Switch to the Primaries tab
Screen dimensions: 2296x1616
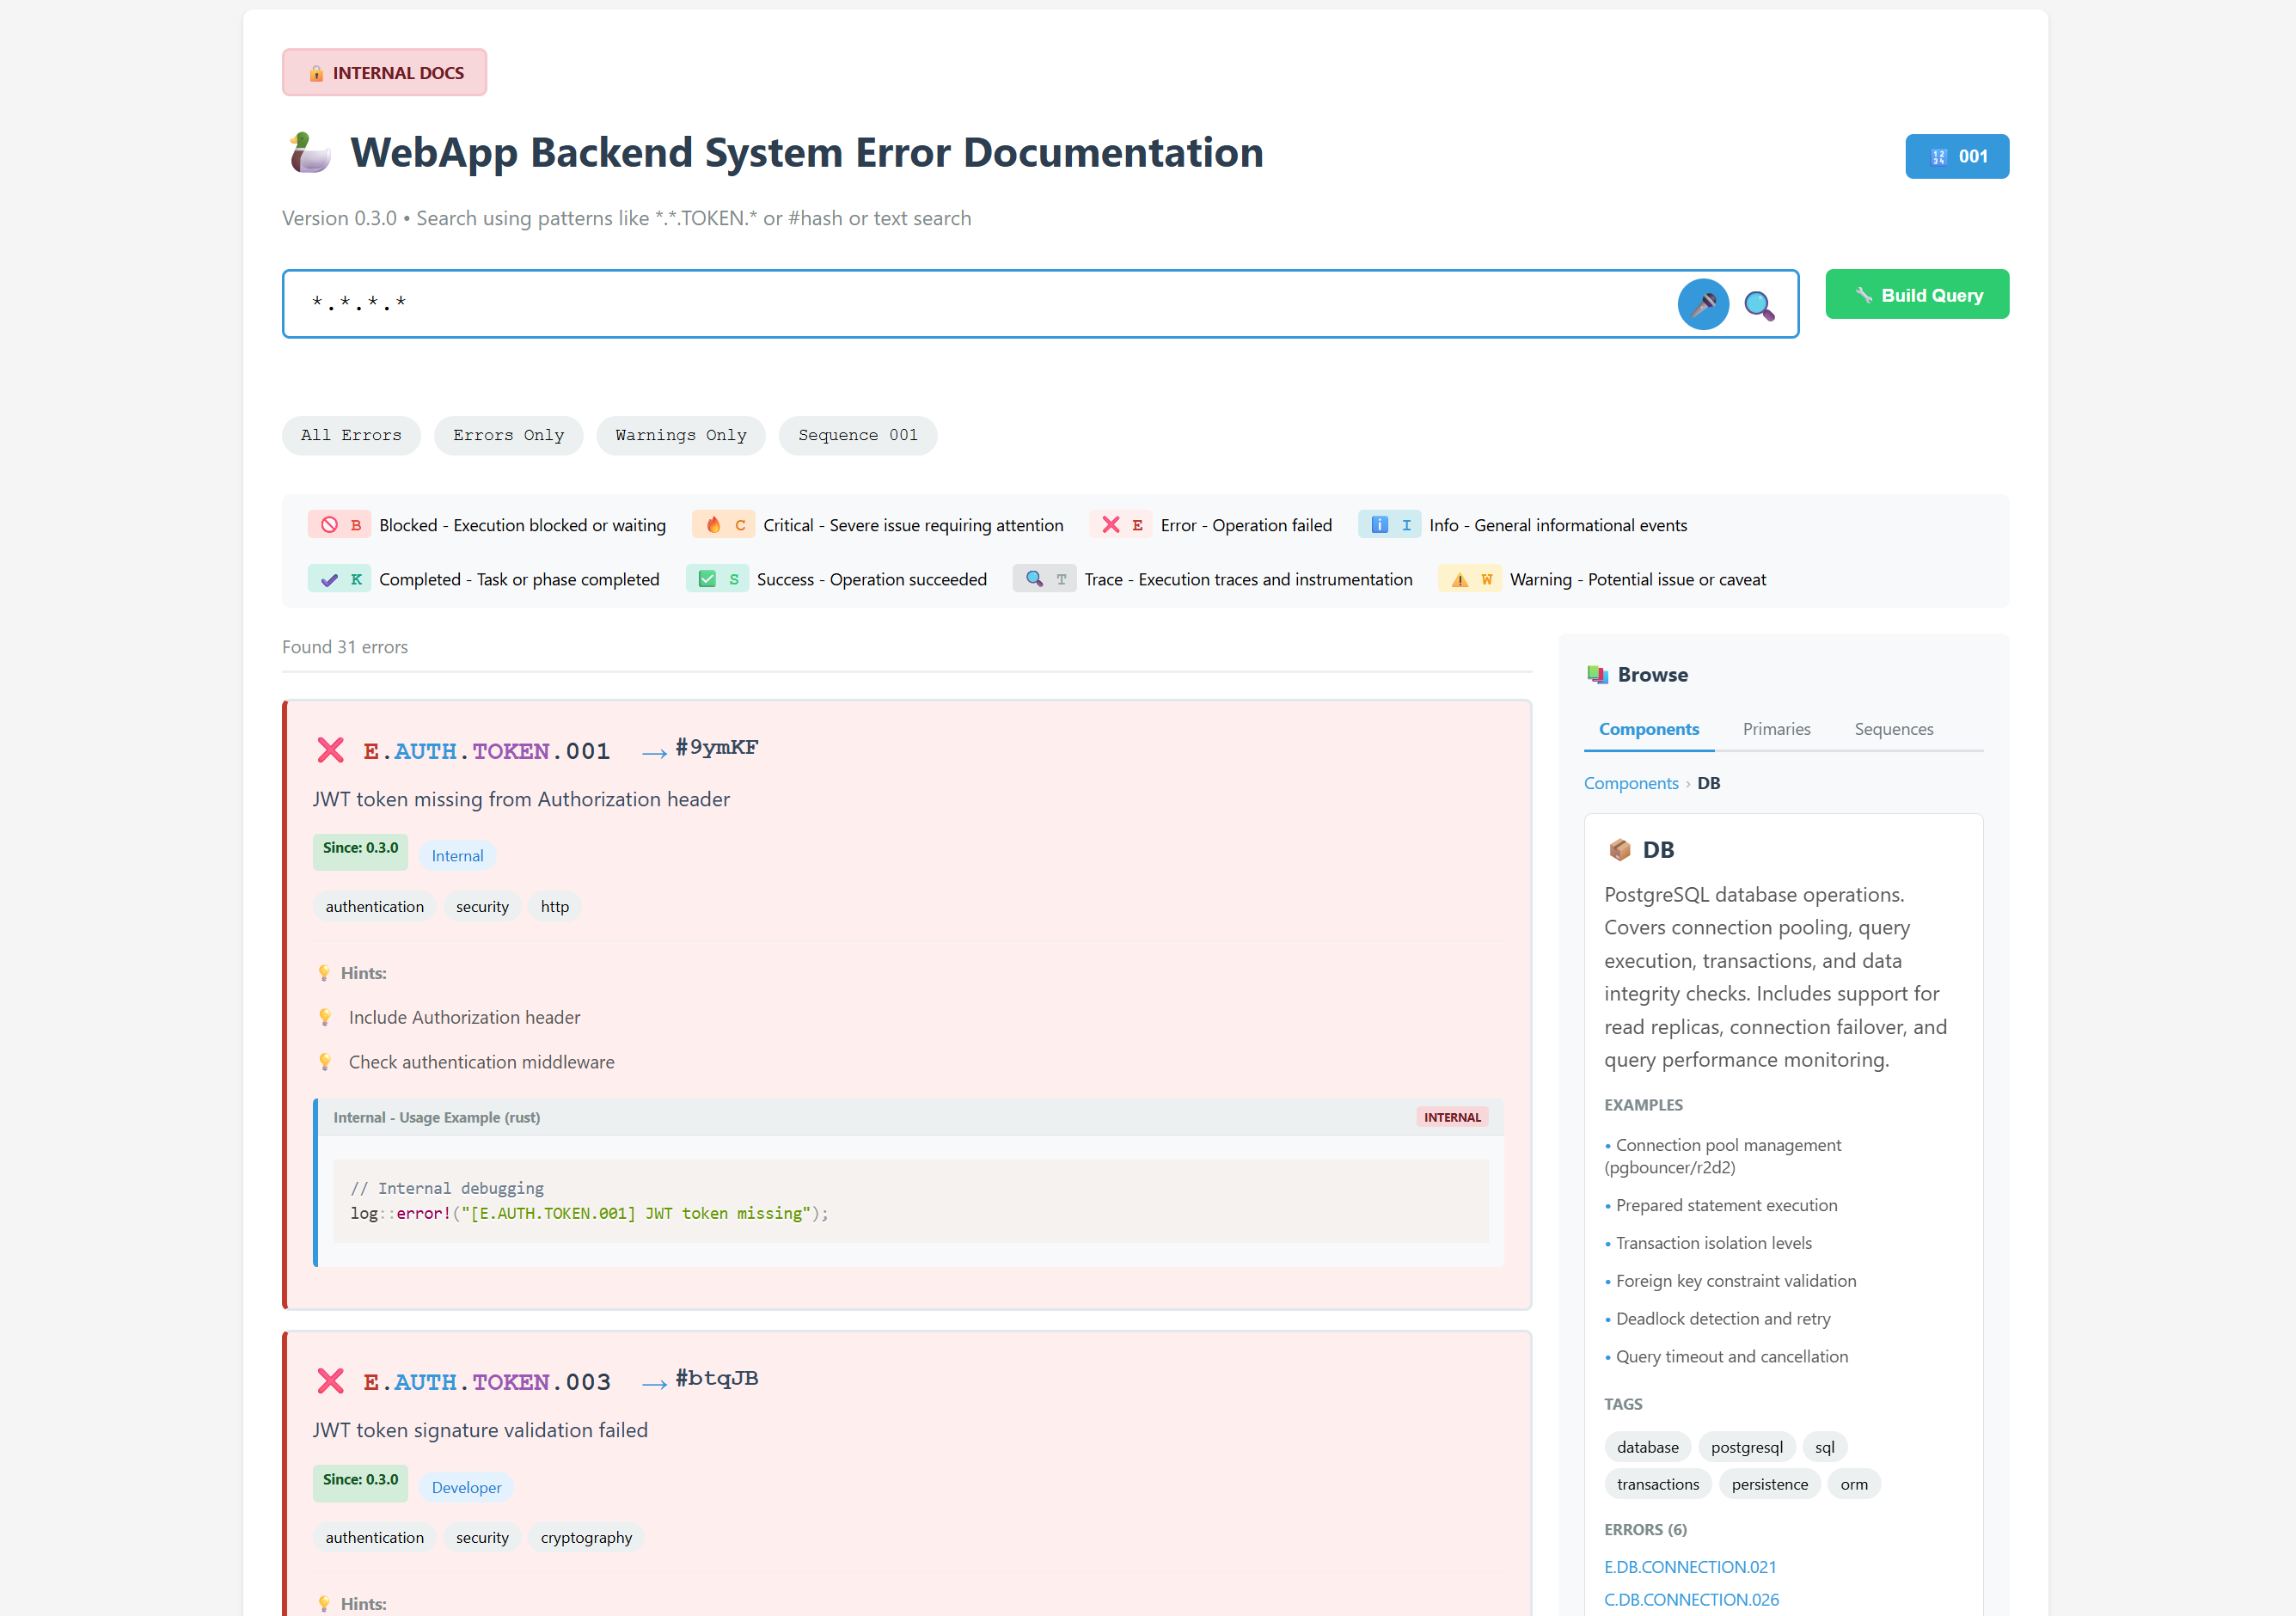[x=1776, y=729]
